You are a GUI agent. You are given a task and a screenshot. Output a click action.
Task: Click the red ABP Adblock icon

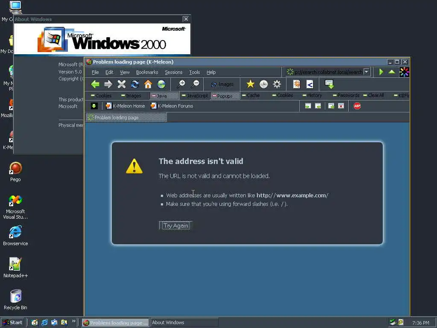(x=357, y=106)
